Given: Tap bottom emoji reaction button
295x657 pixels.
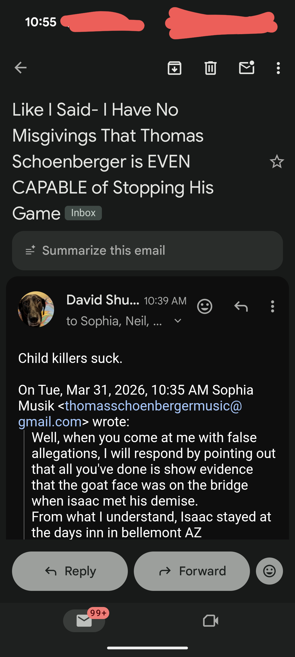Looking at the screenshot, I should [269, 571].
